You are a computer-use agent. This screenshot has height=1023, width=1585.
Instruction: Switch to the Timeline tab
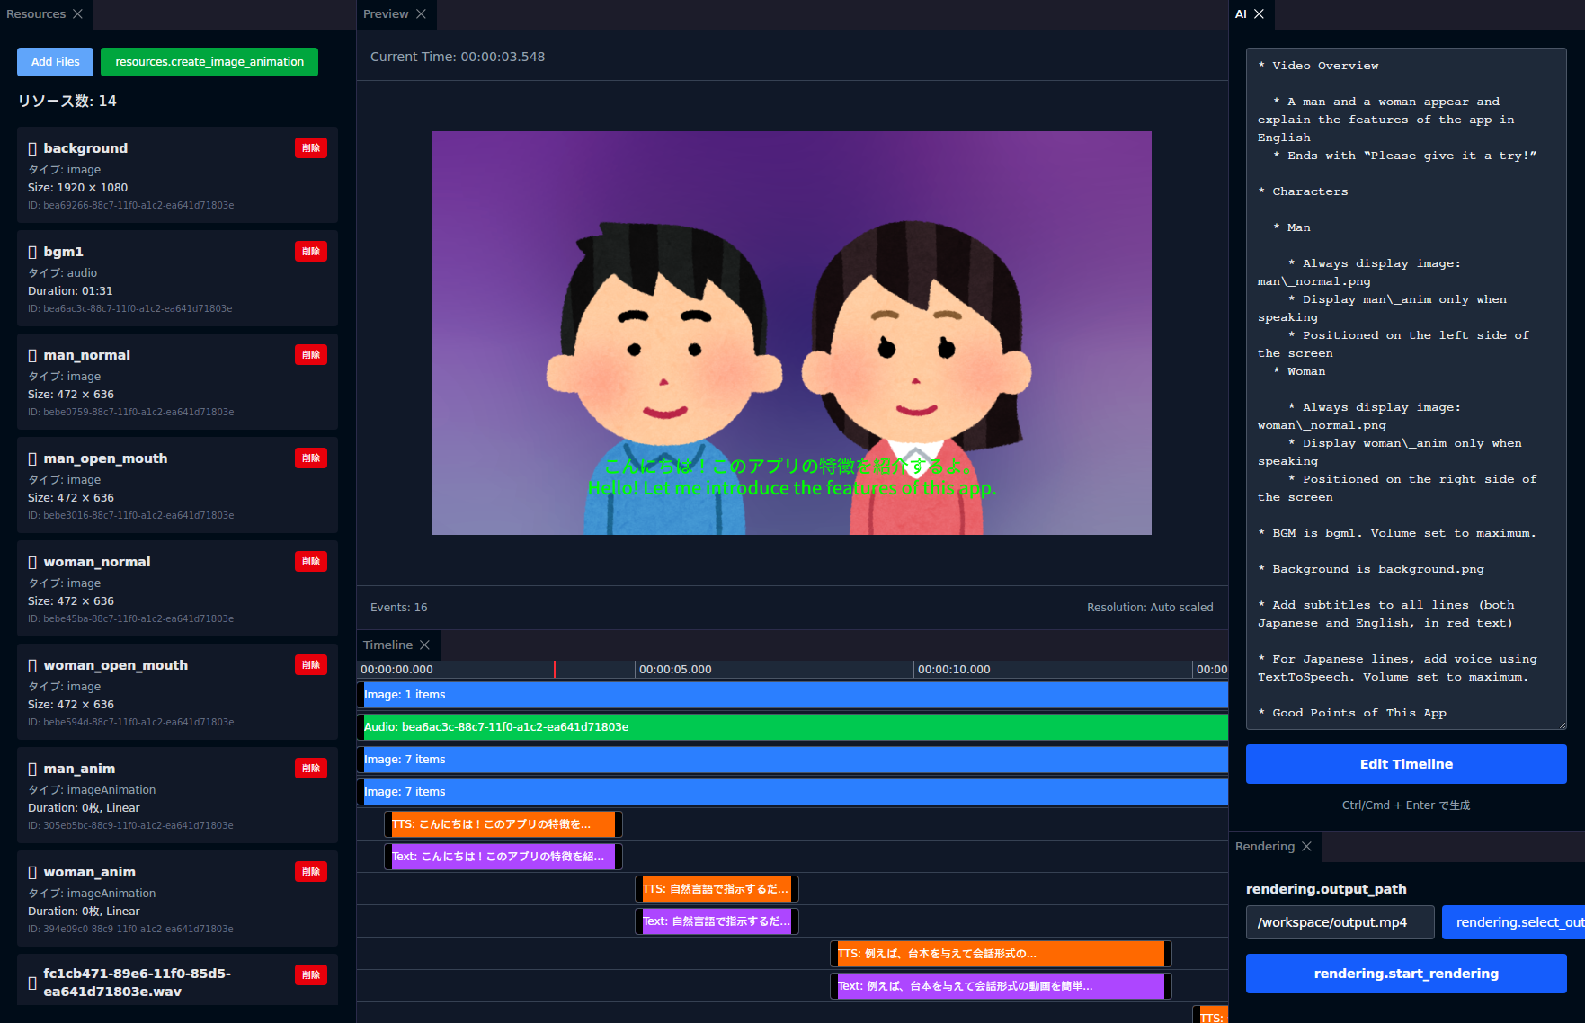(388, 644)
